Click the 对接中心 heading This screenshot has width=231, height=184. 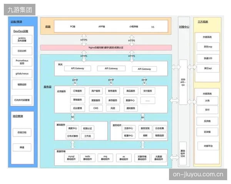(184, 27)
